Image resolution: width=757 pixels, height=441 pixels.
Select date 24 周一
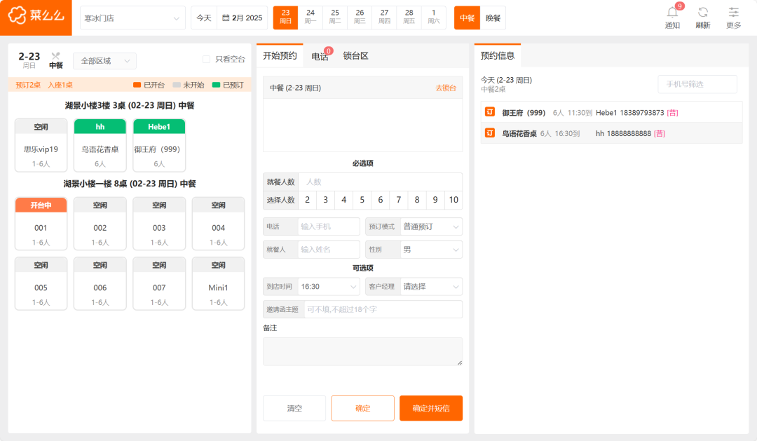click(x=311, y=18)
